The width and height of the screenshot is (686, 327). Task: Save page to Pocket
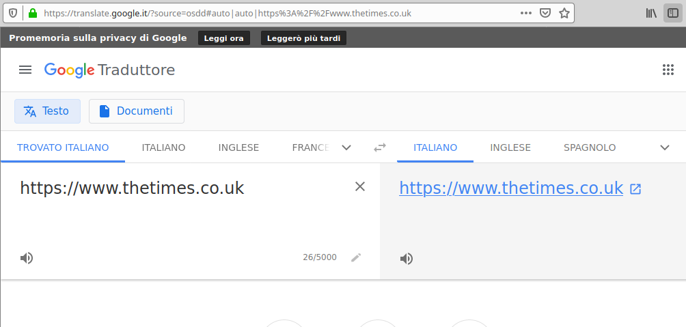[x=545, y=13]
